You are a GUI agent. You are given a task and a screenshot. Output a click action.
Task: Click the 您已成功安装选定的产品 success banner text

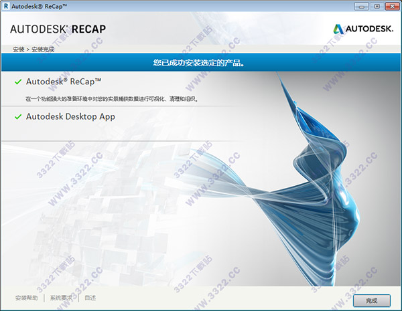(198, 63)
